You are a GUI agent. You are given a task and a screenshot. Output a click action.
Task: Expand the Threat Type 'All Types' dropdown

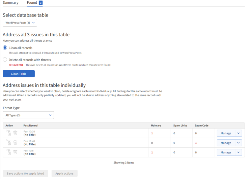coord(28,115)
